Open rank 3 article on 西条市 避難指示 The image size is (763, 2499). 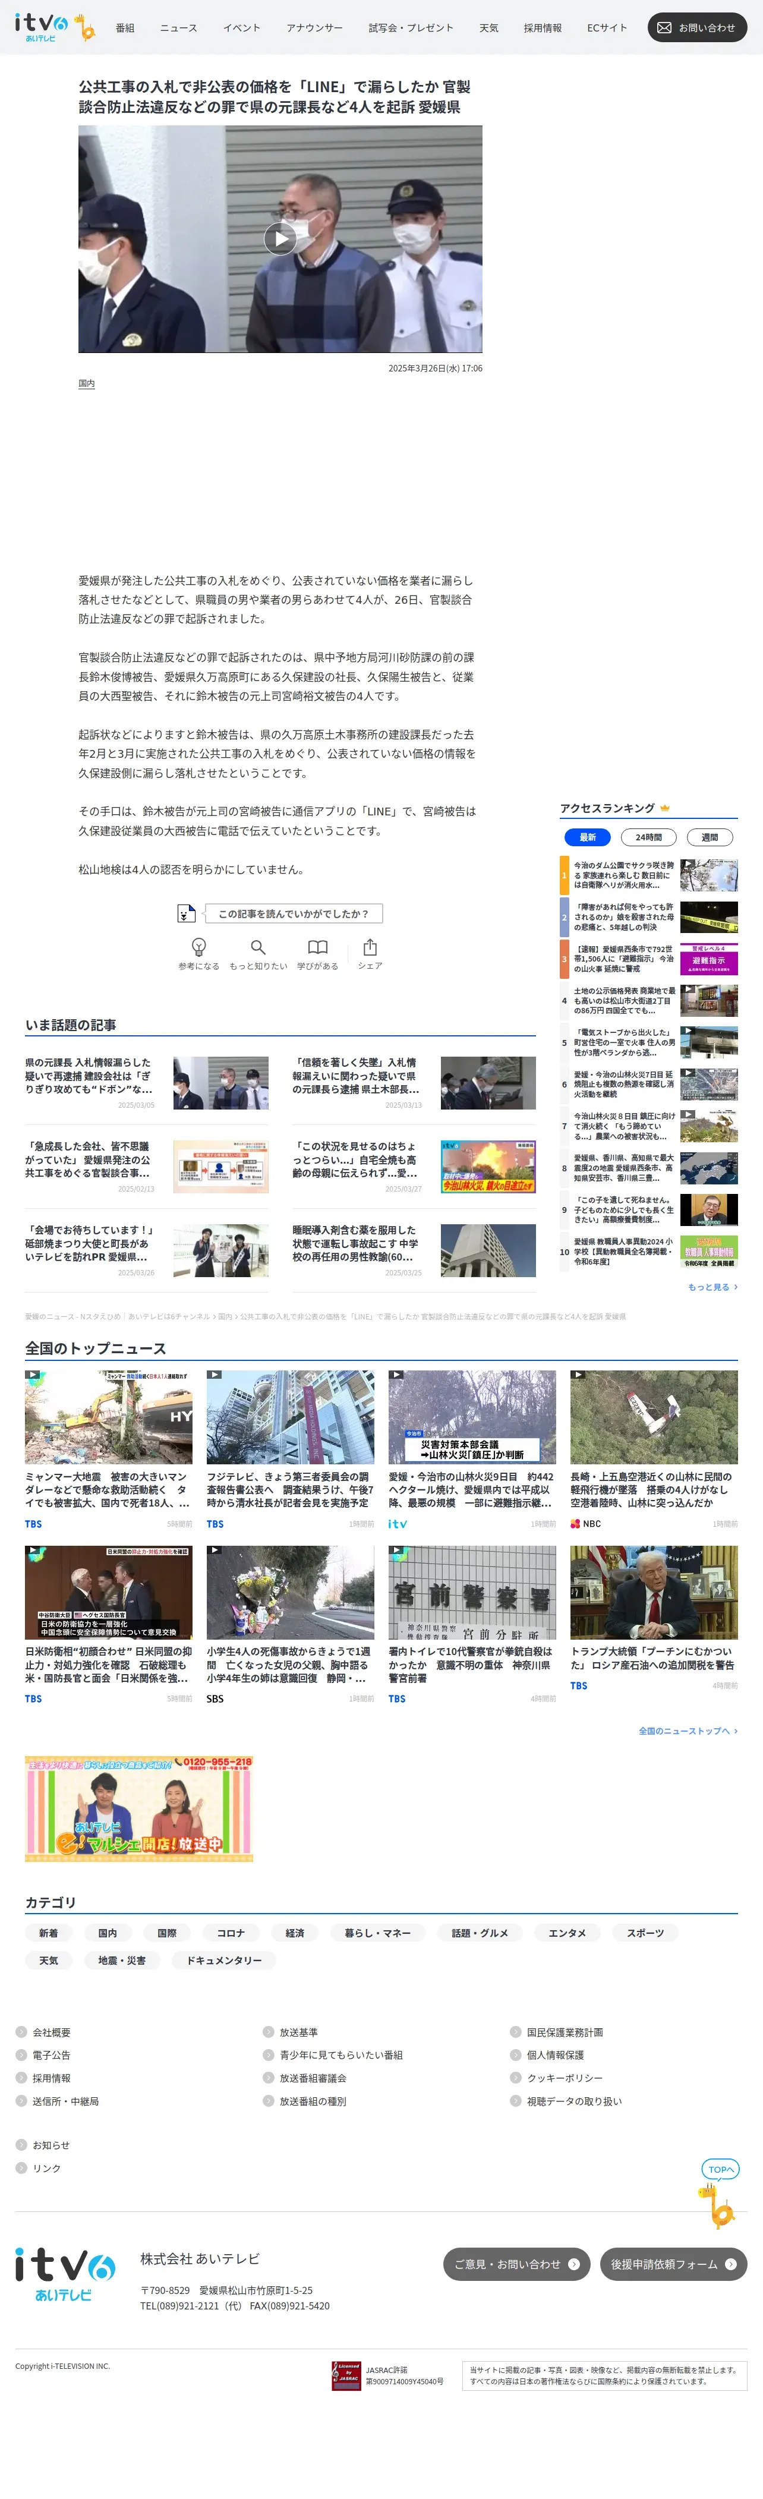click(648, 959)
